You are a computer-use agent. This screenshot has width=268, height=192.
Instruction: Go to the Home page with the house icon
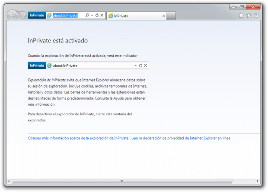click(241, 16)
